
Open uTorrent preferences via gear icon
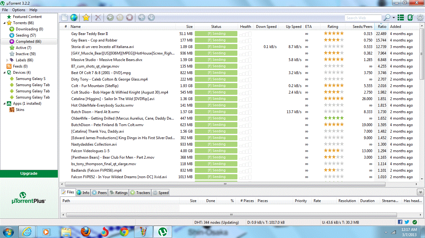point(420,18)
